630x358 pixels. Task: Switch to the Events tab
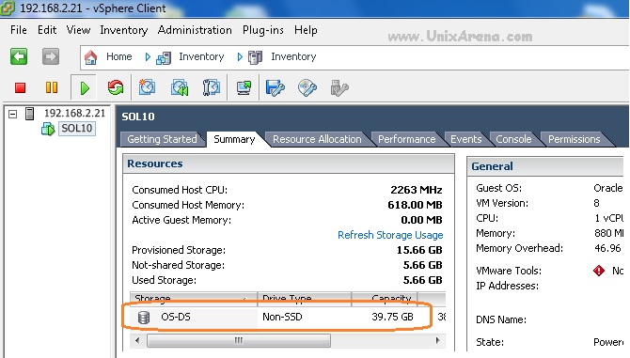pos(465,139)
